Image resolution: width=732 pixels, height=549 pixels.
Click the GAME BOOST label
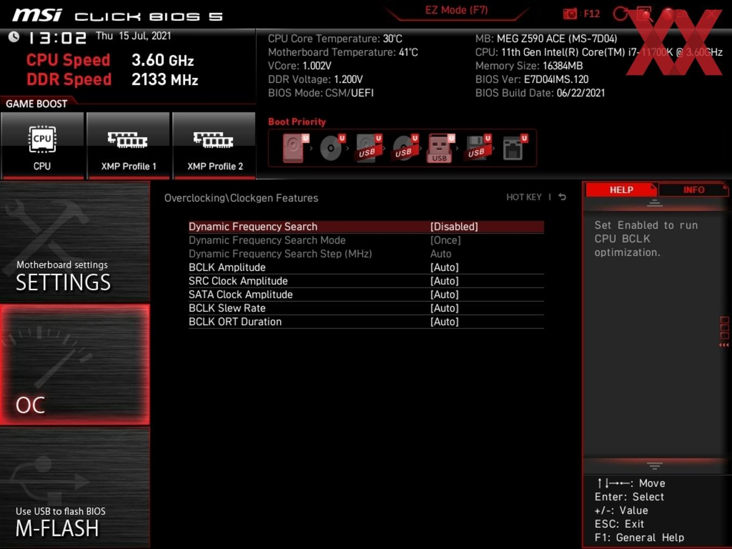pos(37,104)
